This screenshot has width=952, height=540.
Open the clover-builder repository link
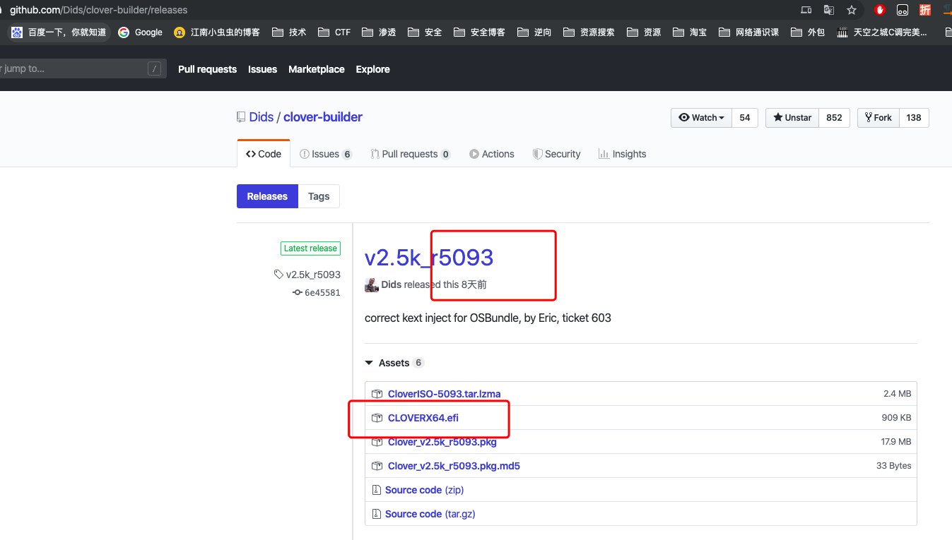pyautogui.click(x=323, y=117)
